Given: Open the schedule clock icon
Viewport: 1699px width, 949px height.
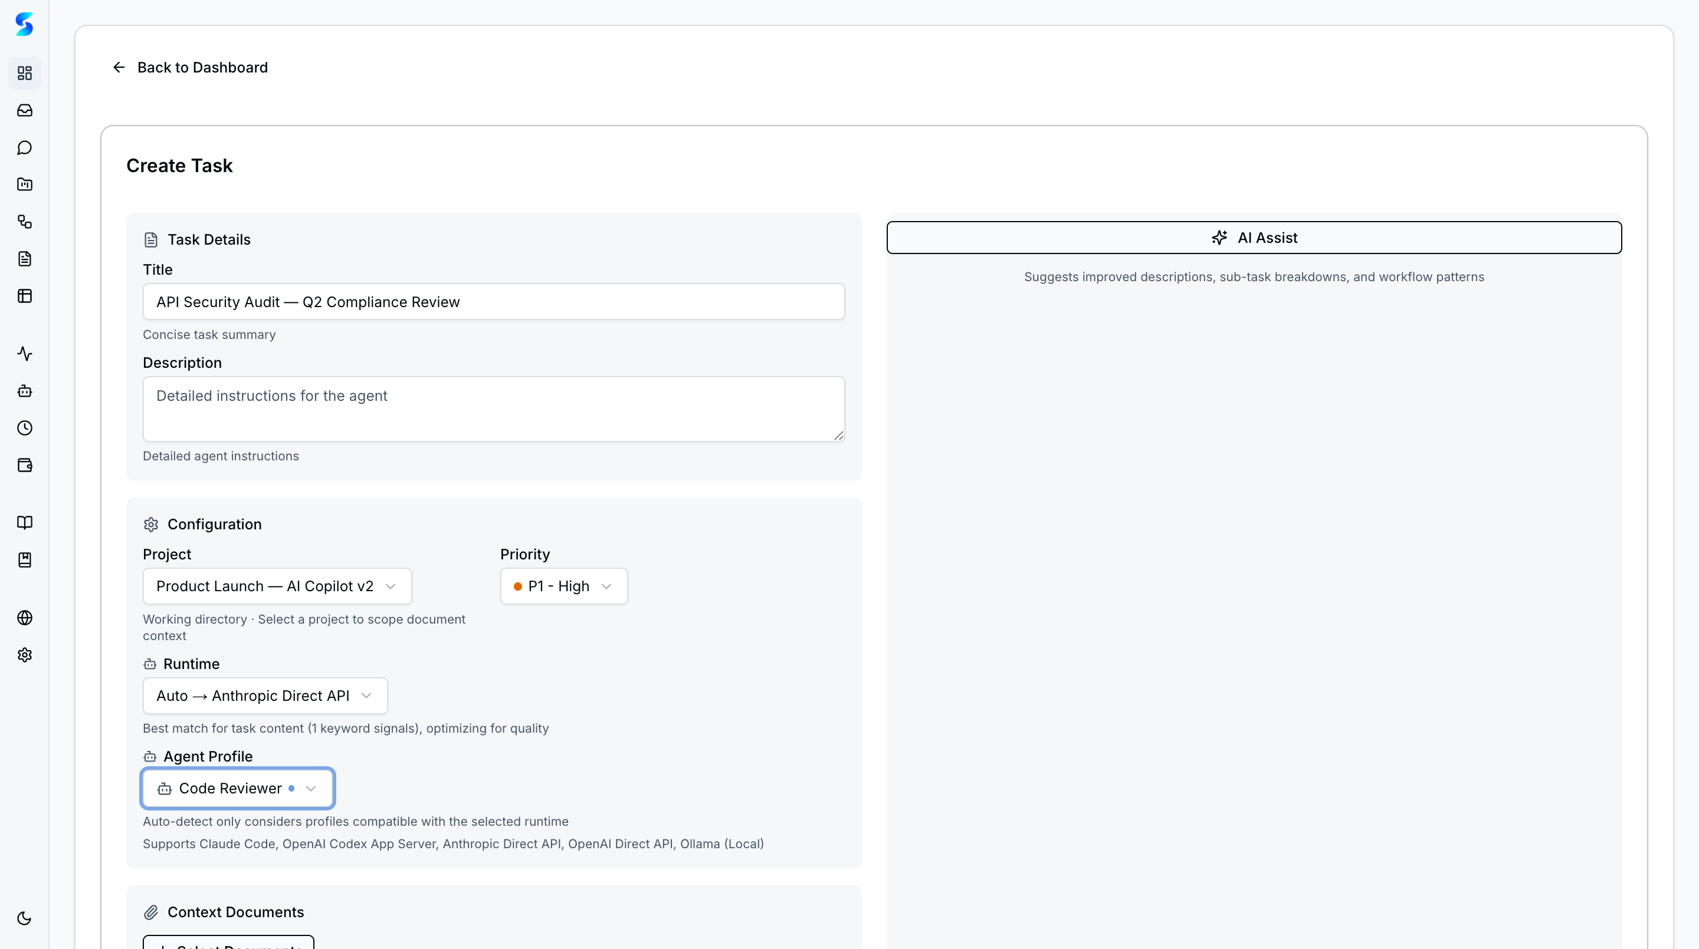Looking at the screenshot, I should 24,428.
